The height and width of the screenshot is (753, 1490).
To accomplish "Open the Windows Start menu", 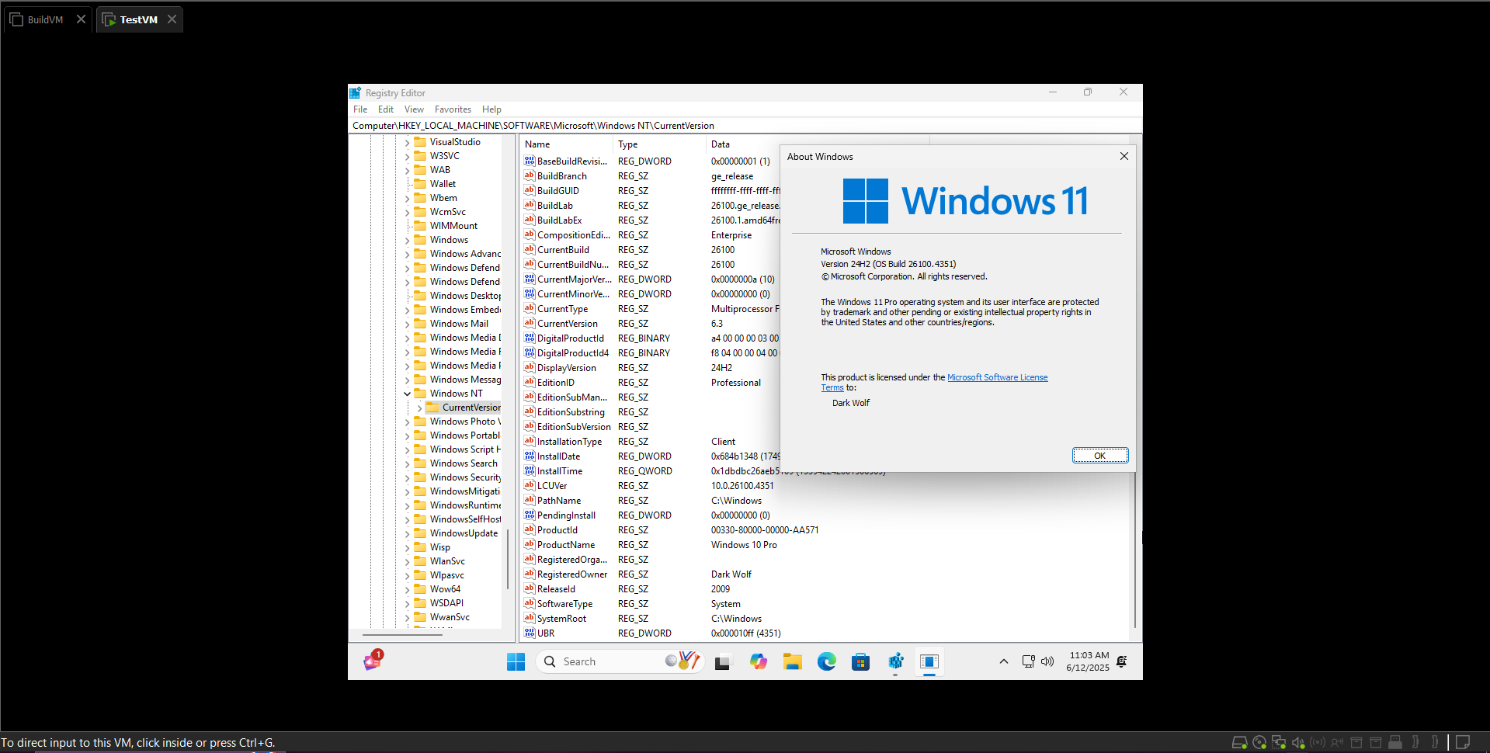I will point(516,661).
